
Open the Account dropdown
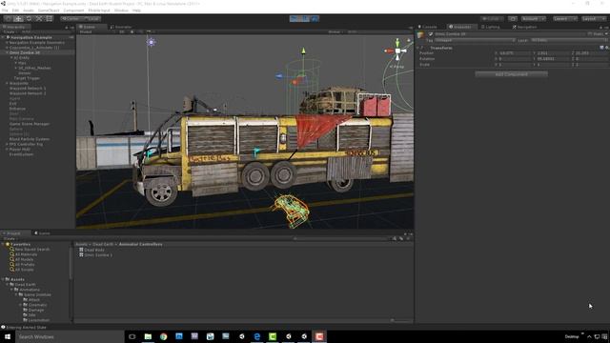534,18
